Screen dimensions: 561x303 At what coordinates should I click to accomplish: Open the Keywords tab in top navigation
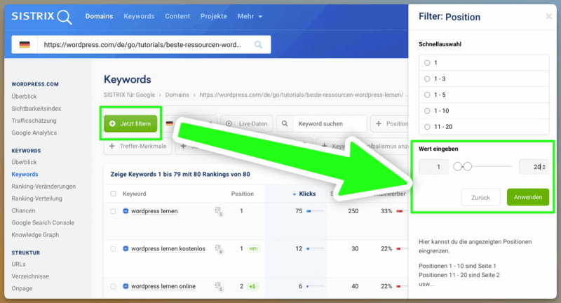pyautogui.click(x=139, y=16)
